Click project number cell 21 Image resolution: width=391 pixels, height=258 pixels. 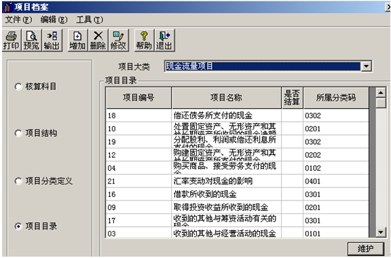tap(138, 181)
